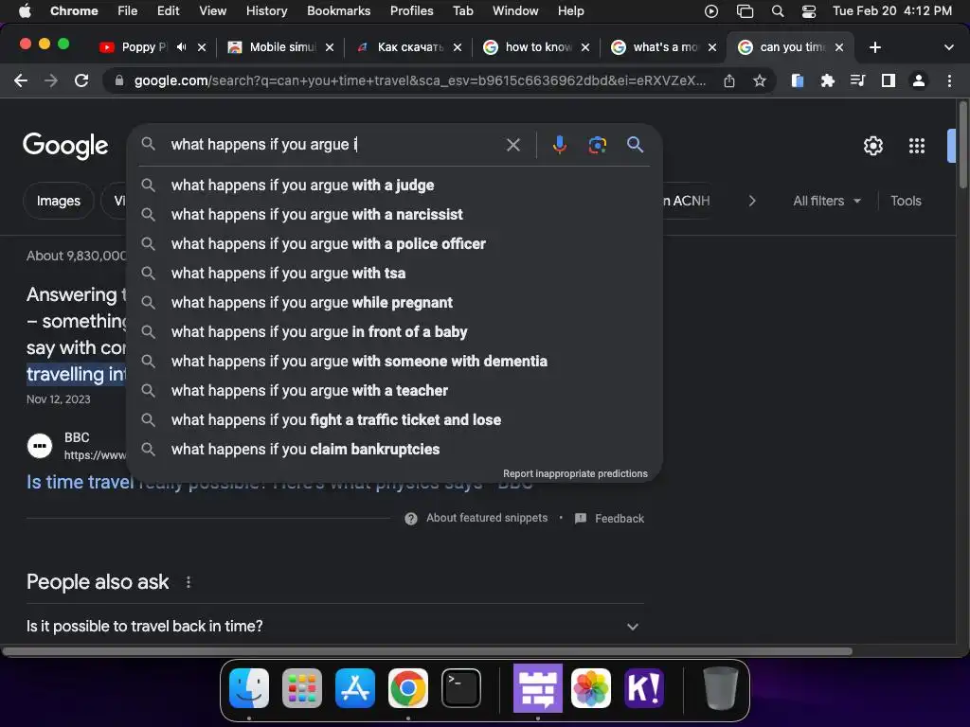Open Photos app from the dock

pos(591,688)
